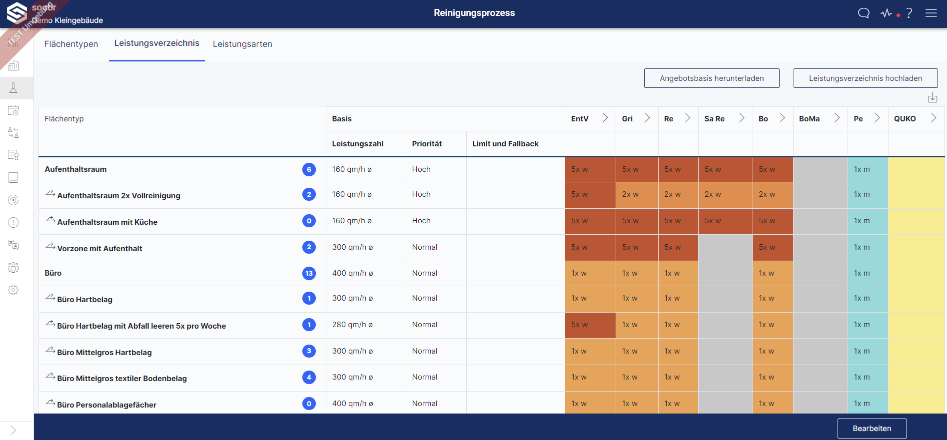Screen dimensions: 947x440
Task: Select the cleaning process flask icon
Action: click(x=13, y=88)
